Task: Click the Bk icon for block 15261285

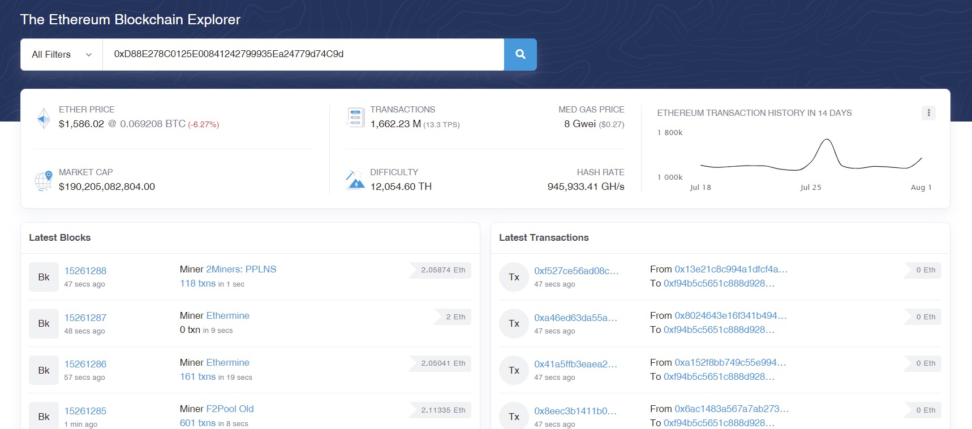Action: tap(44, 417)
